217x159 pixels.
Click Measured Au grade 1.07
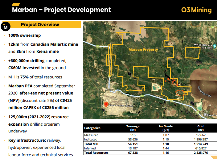click(x=166, y=135)
